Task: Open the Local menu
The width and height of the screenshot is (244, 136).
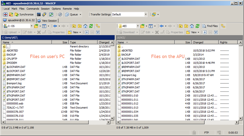Action: point(6,9)
